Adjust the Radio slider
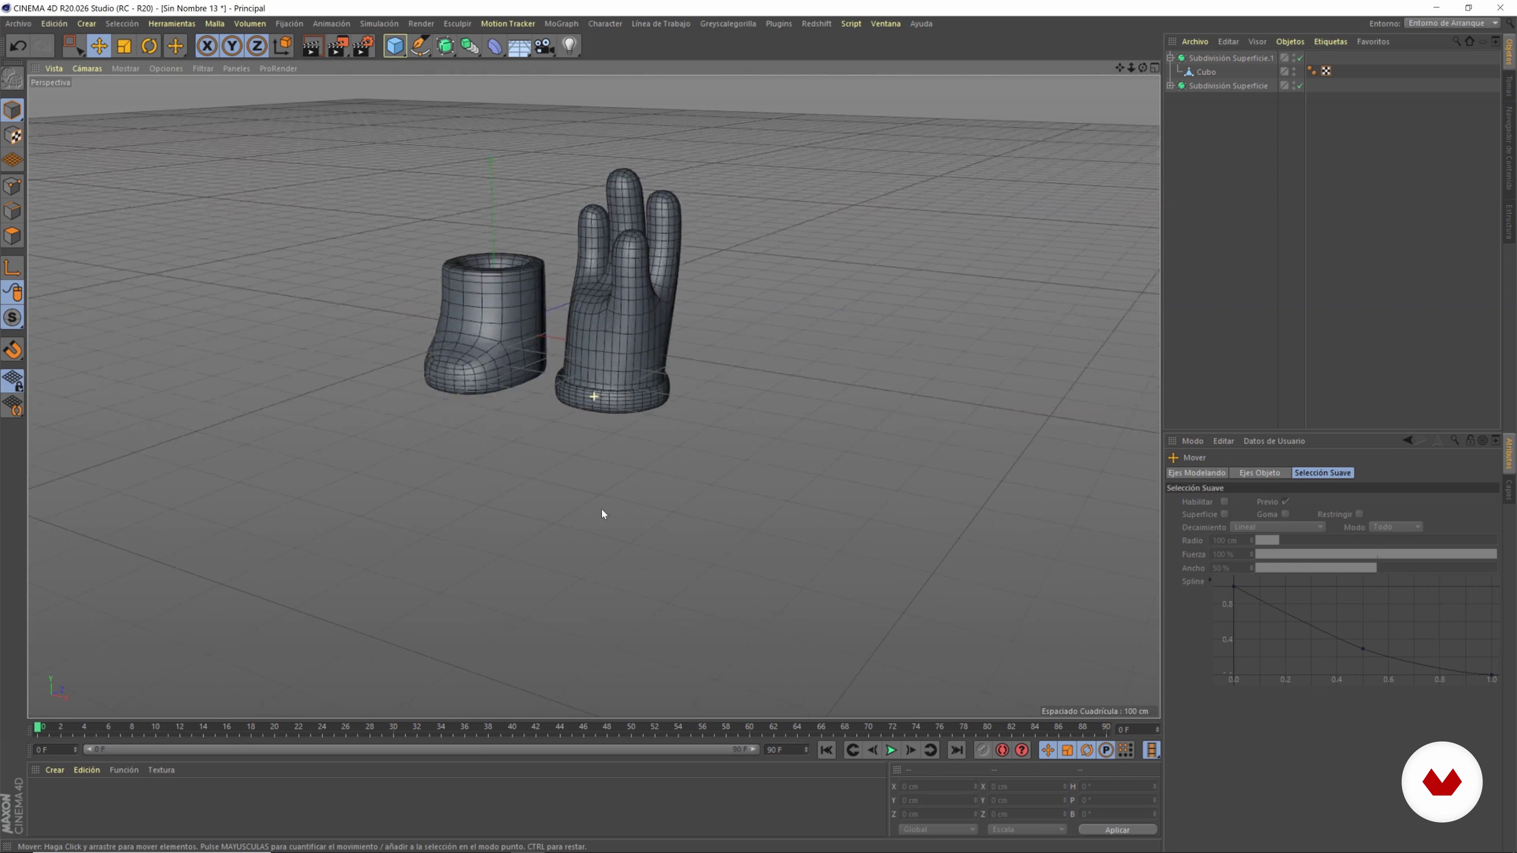 click(x=1376, y=540)
